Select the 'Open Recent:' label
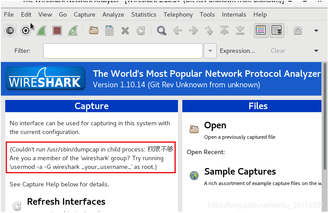328x213 pixels. tap(206, 152)
